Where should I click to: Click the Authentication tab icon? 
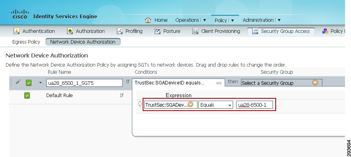pos(17,31)
